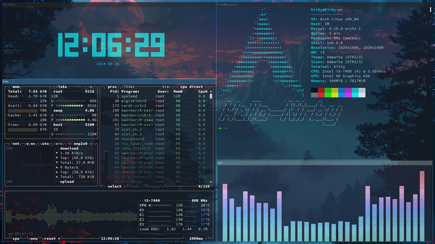Click the 'Pid:' column header
Screen dimensions: 435x244
coord(114,91)
